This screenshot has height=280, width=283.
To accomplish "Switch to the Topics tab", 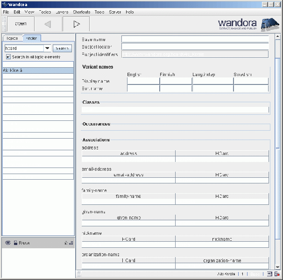I will coord(11,38).
